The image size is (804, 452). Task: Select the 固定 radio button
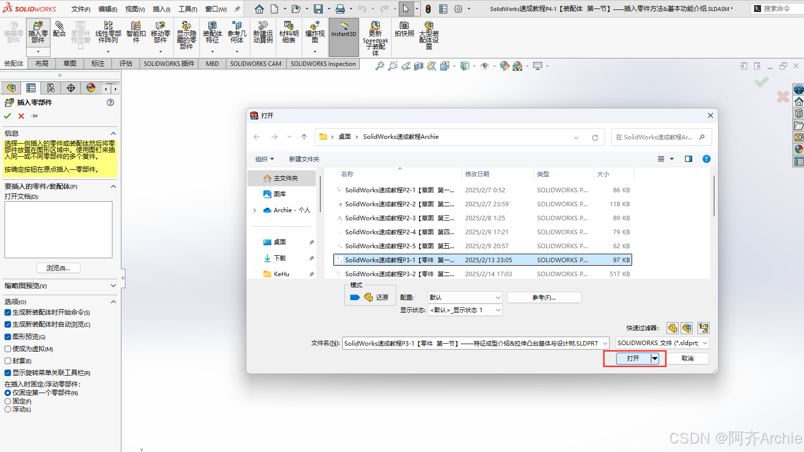(x=7, y=401)
